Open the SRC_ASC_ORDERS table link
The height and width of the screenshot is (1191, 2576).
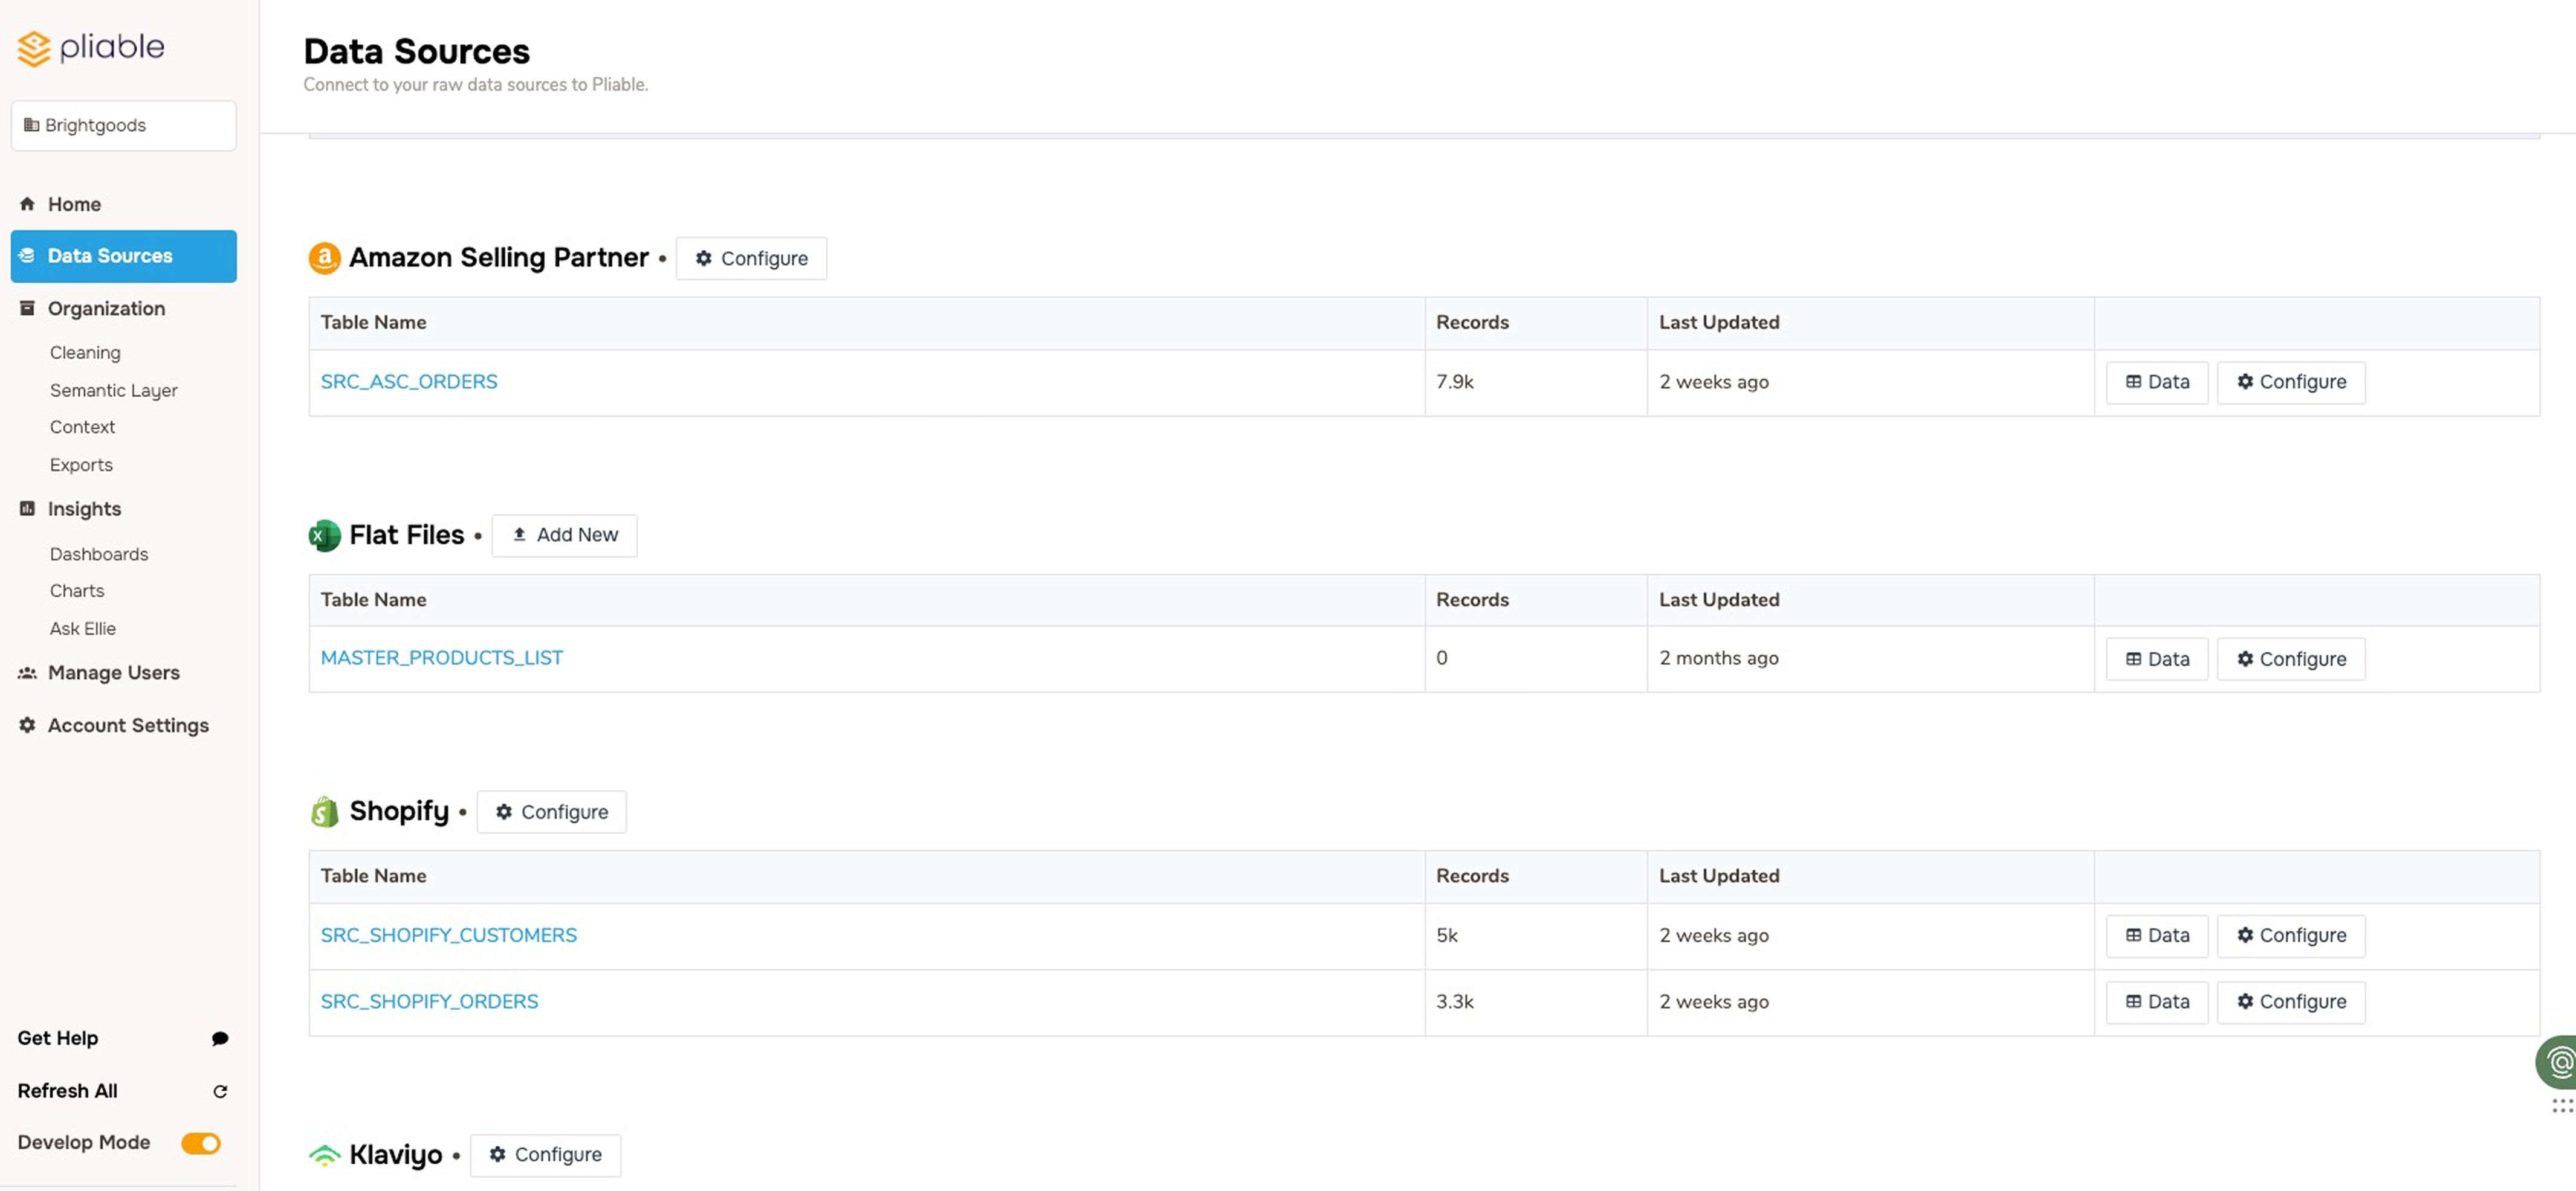408,382
